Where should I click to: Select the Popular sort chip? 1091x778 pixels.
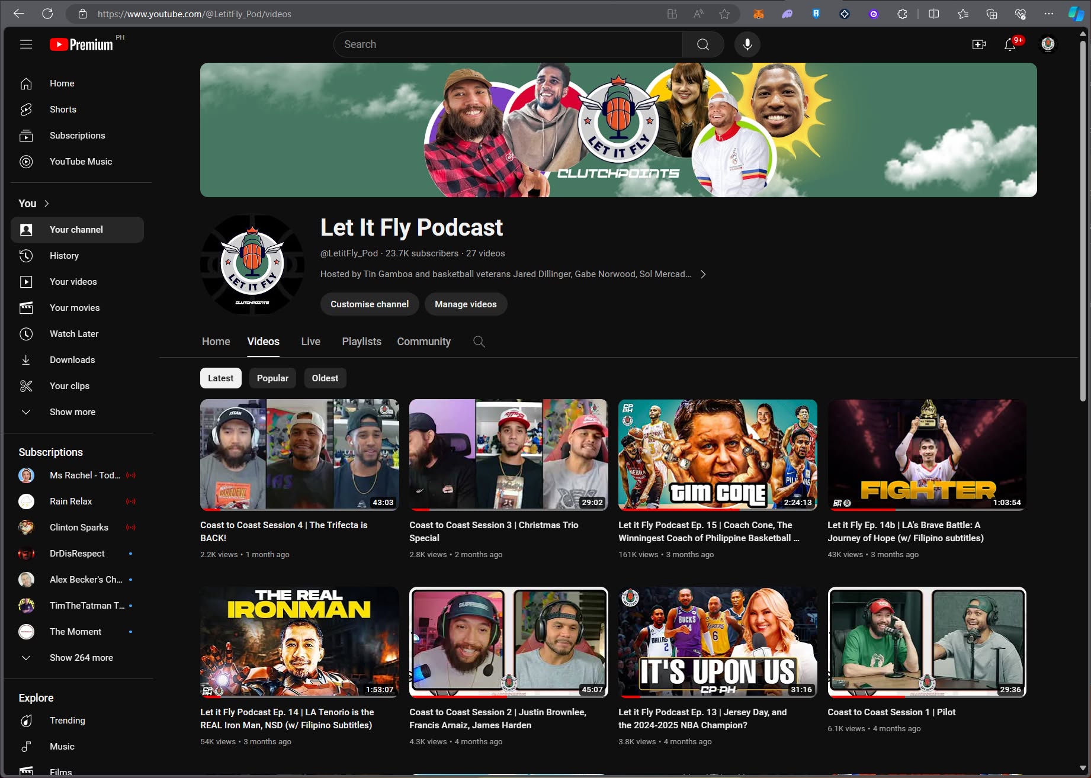pos(272,378)
